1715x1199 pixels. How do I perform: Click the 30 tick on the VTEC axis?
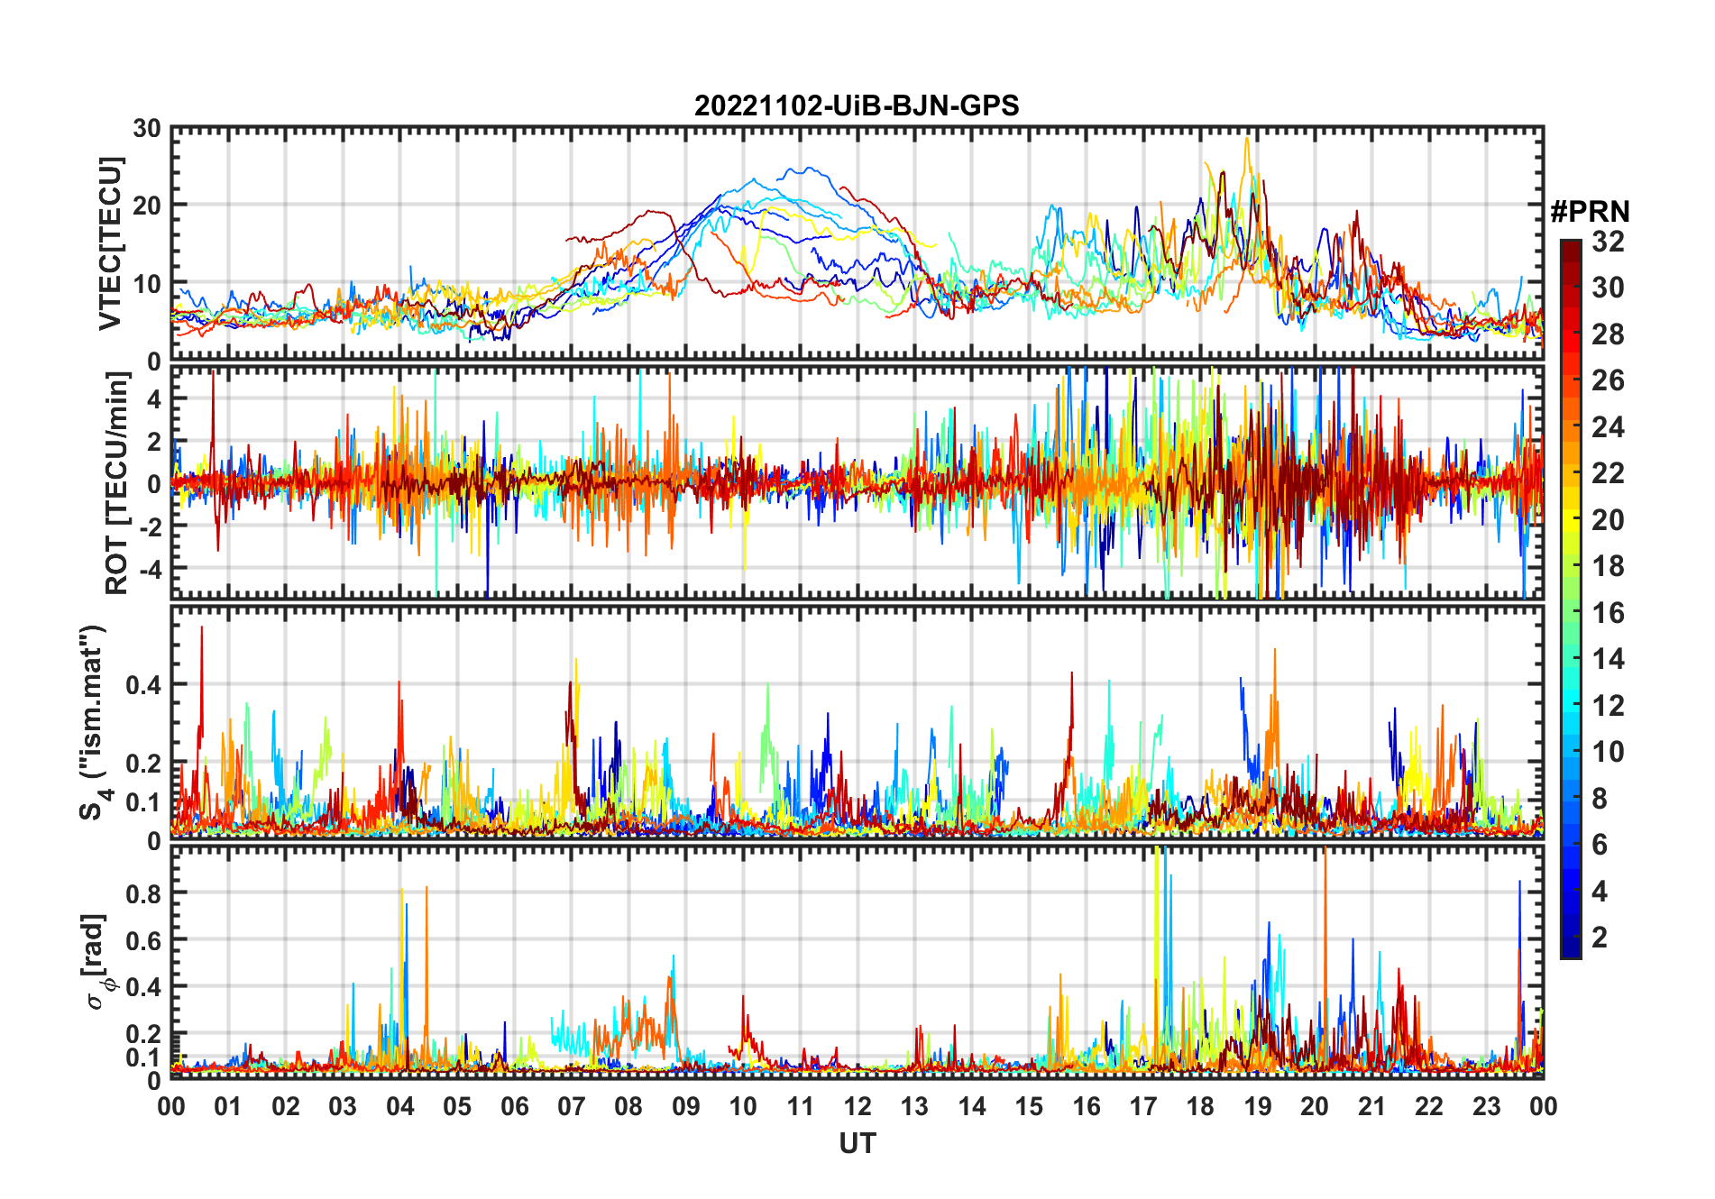147,128
